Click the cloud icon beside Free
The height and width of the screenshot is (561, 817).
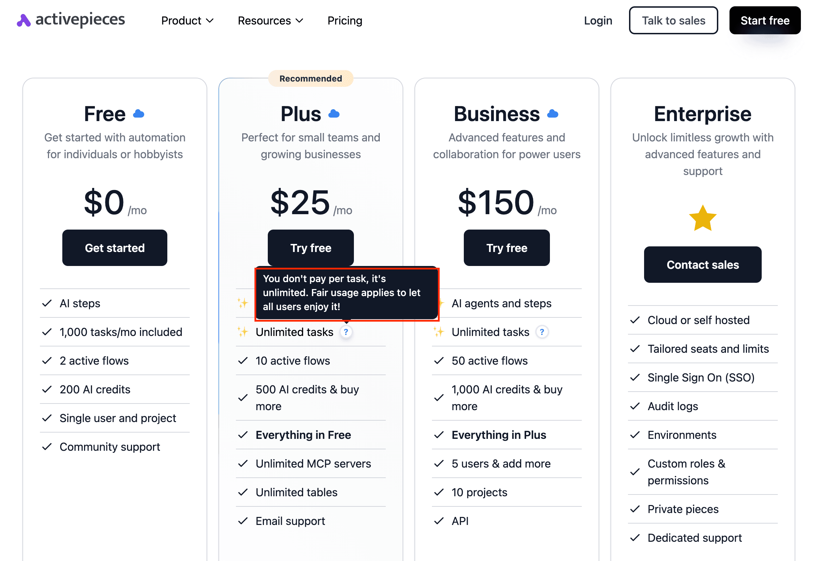[139, 113]
